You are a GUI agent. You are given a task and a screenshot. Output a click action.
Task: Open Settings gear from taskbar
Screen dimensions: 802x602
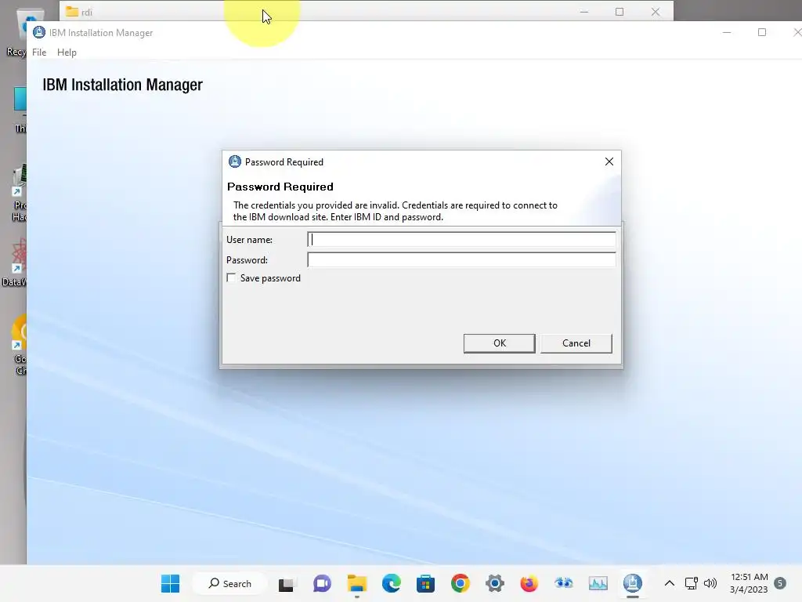pyautogui.click(x=495, y=583)
